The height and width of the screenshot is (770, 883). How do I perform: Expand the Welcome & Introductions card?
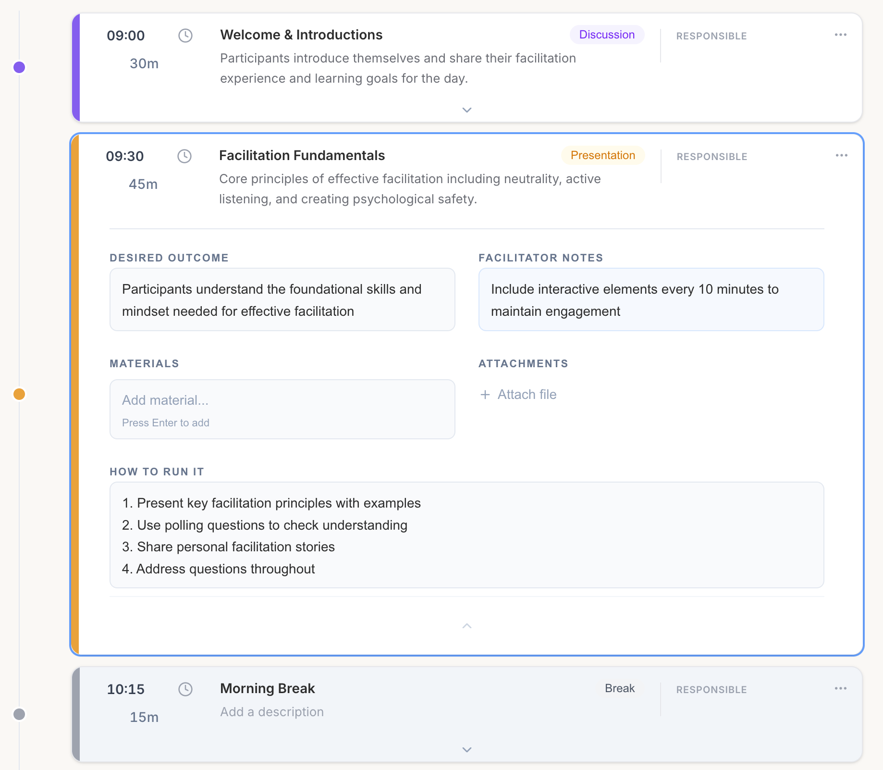coord(466,110)
